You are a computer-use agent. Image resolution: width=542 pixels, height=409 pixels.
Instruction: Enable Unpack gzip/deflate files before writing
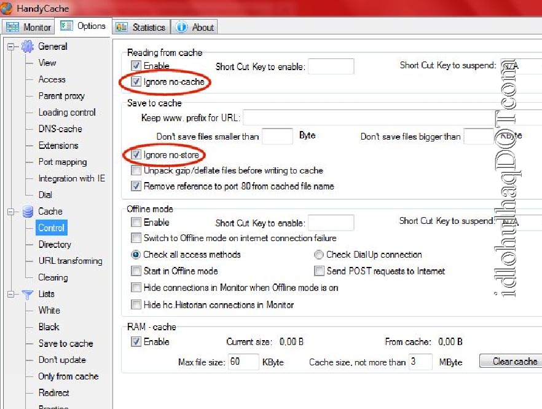coord(136,170)
